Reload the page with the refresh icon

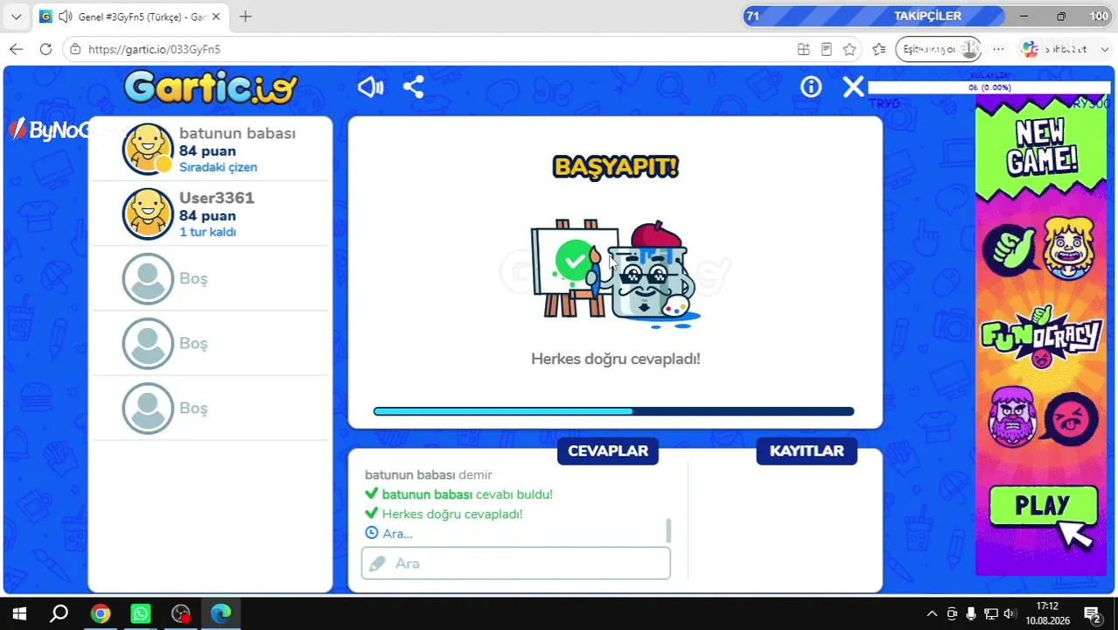(45, 49)
